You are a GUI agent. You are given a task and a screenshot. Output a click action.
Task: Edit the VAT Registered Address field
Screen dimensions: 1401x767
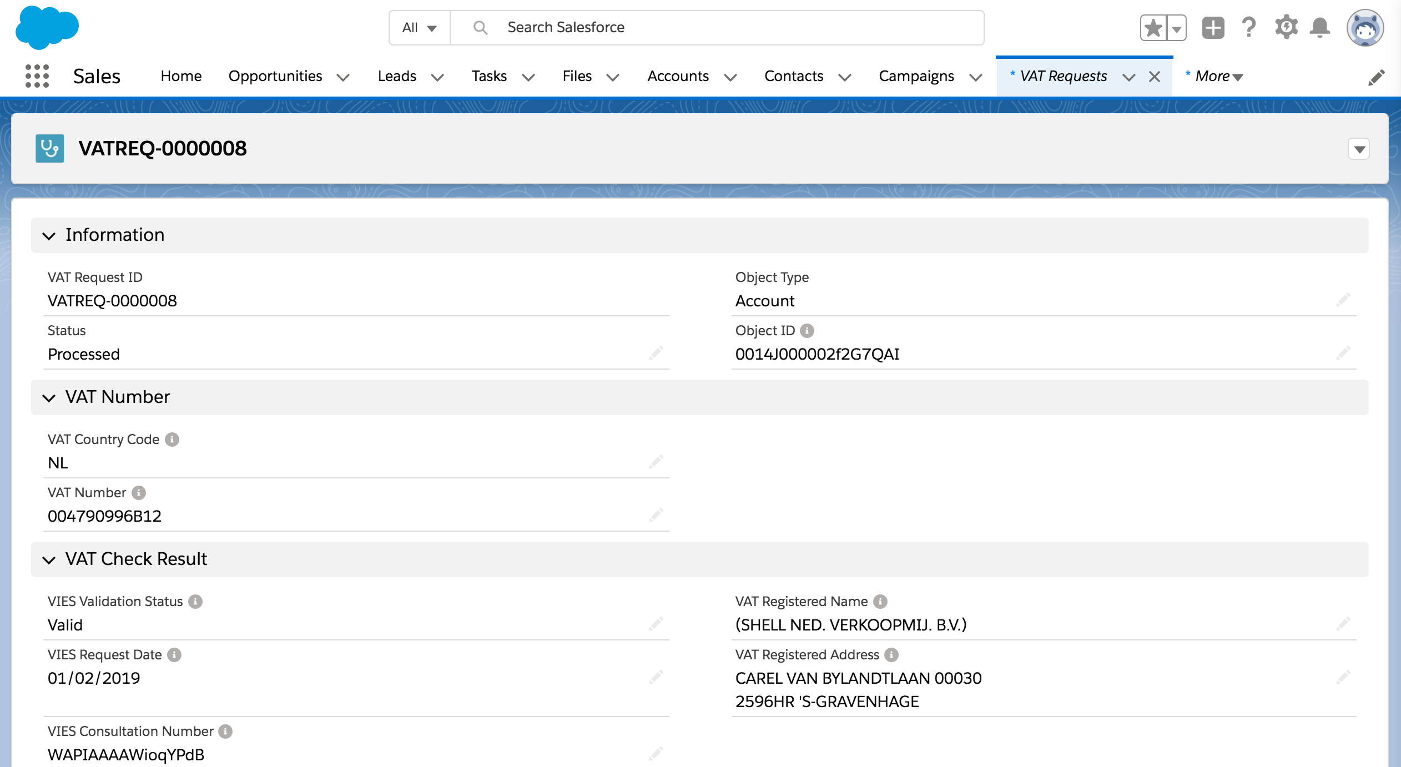point(1344,677)
